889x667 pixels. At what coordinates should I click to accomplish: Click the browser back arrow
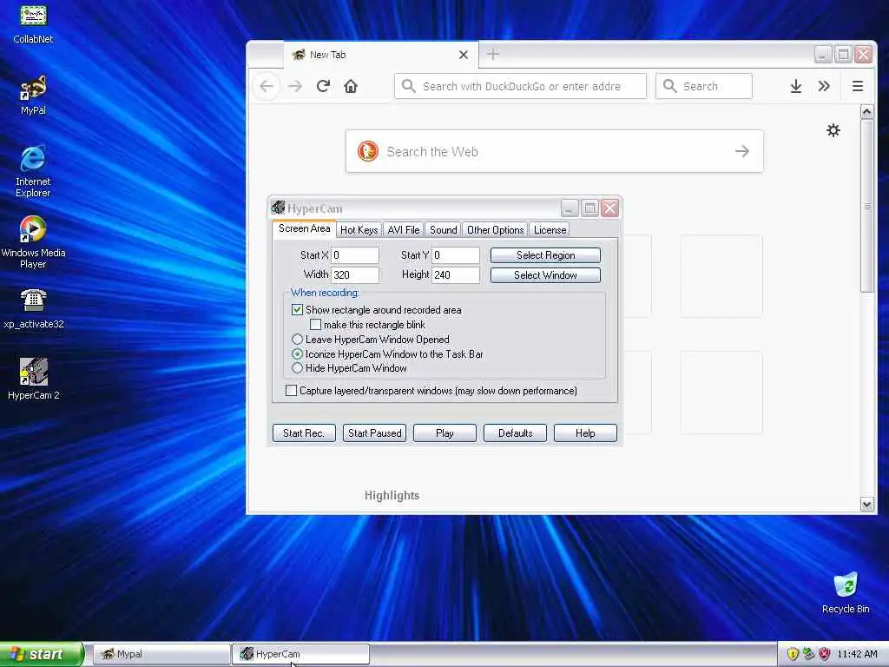(267, 86)
